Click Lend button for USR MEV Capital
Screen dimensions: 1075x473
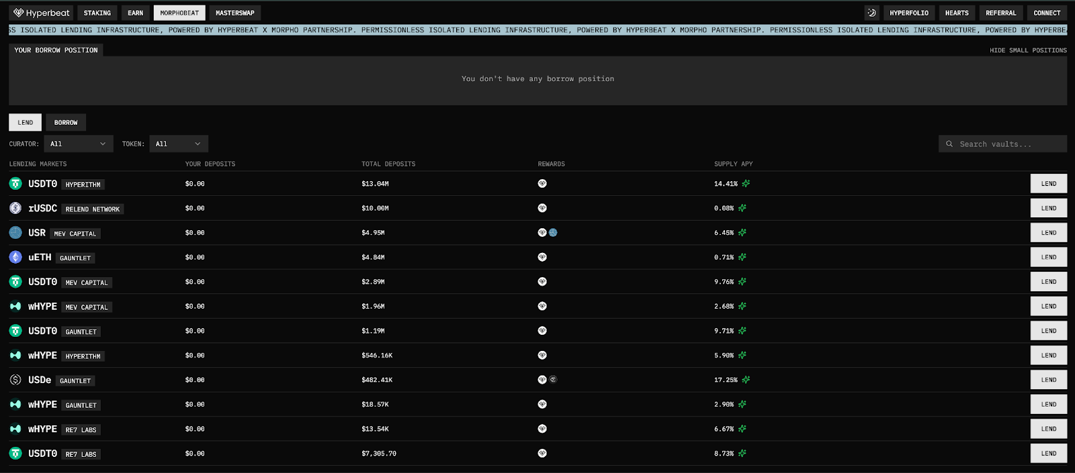pos(1048,233)
